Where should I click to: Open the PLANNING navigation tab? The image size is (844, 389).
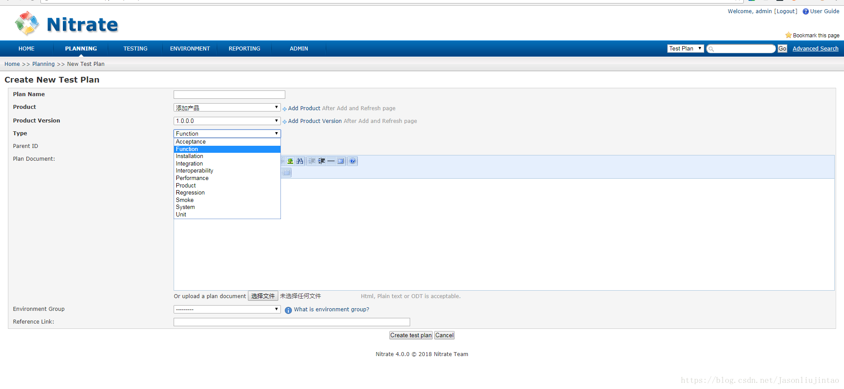pos(81,49)
